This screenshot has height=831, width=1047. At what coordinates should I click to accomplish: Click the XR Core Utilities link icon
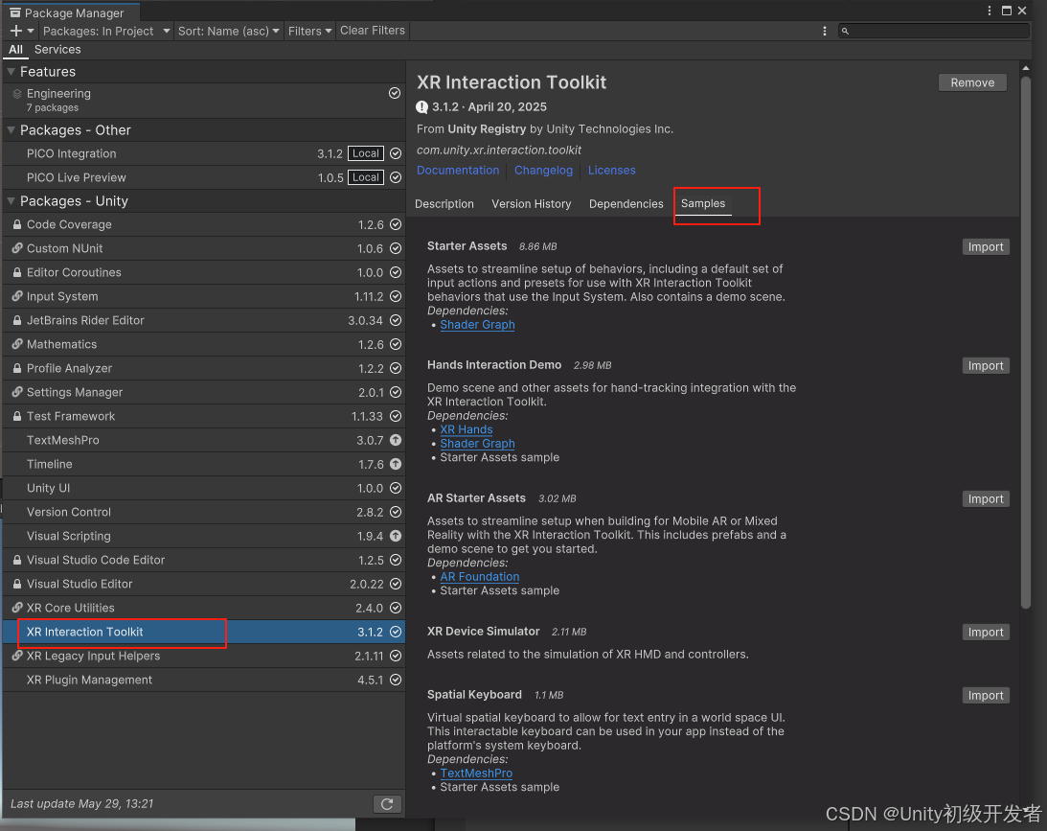coord(16,608)
